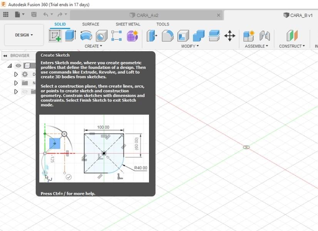Select the Combine tool
Image resolution: width=318 pixels, height=231 pixels.
coord(199,36)
